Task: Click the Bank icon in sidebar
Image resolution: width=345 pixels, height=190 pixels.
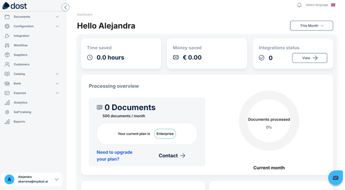Action: click(x=7, y=83)
